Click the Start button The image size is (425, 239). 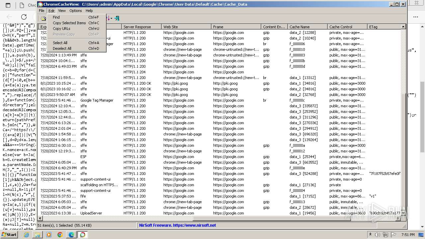(x=9, y=235)
